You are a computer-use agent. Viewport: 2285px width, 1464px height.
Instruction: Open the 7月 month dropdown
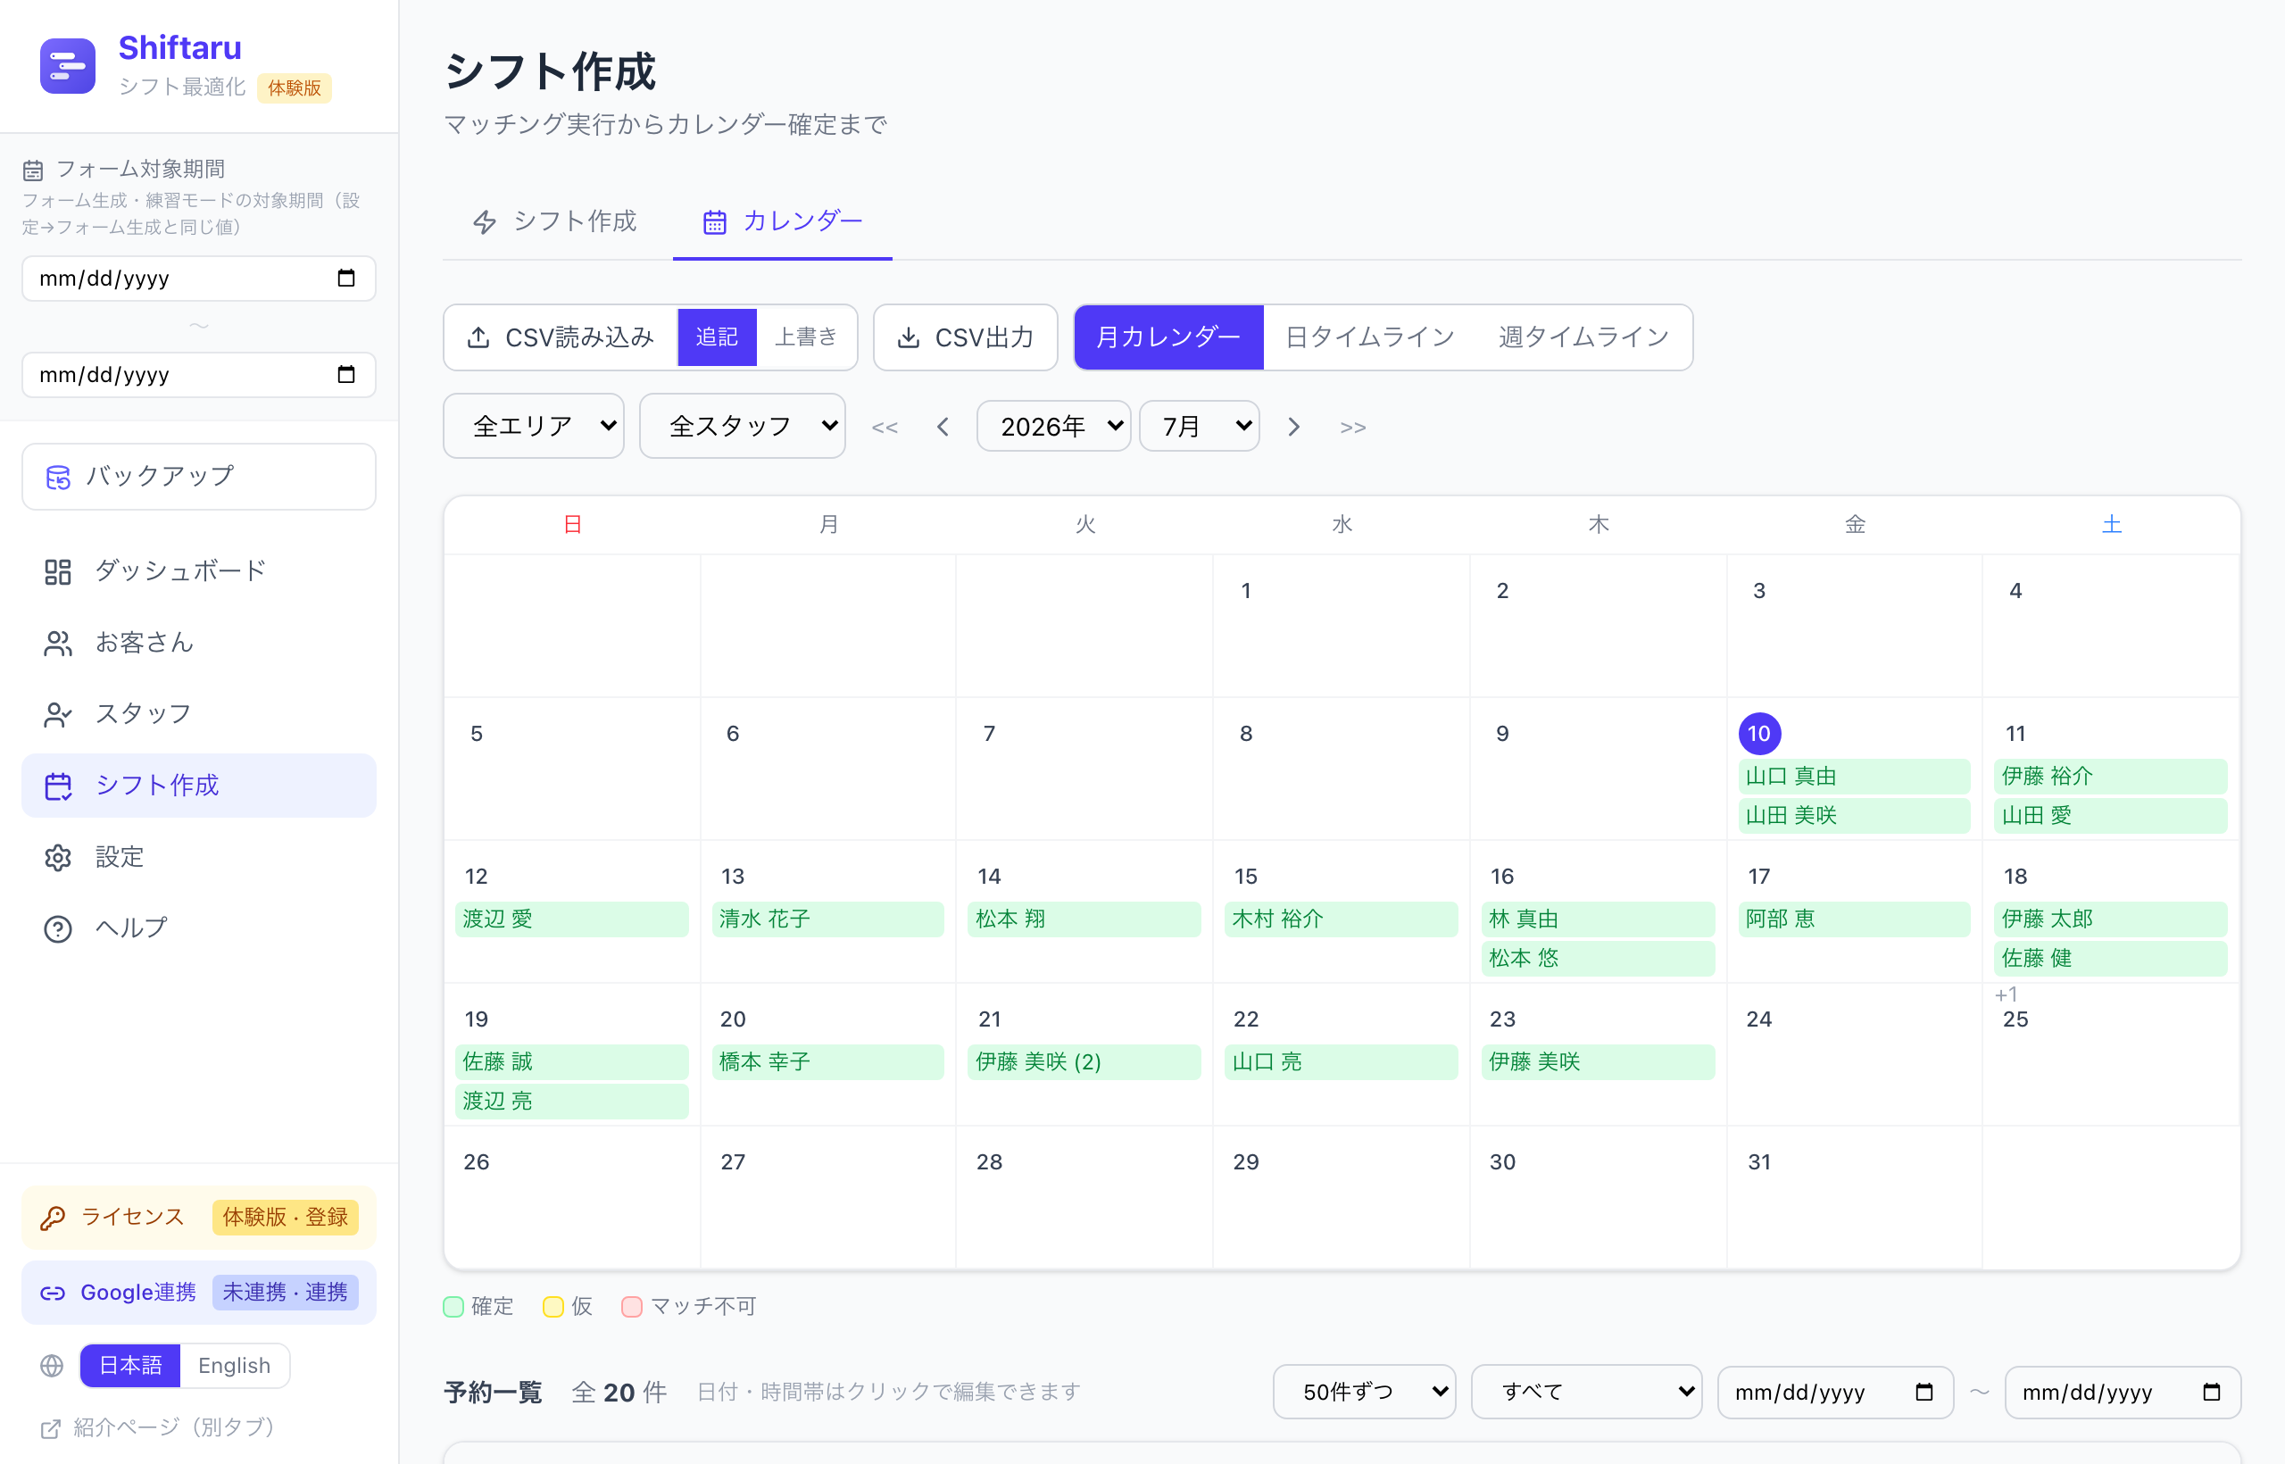[x=1200, y=426]
